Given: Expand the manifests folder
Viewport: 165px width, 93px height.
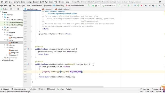Looking at the screenshot, I should point(3,15).
